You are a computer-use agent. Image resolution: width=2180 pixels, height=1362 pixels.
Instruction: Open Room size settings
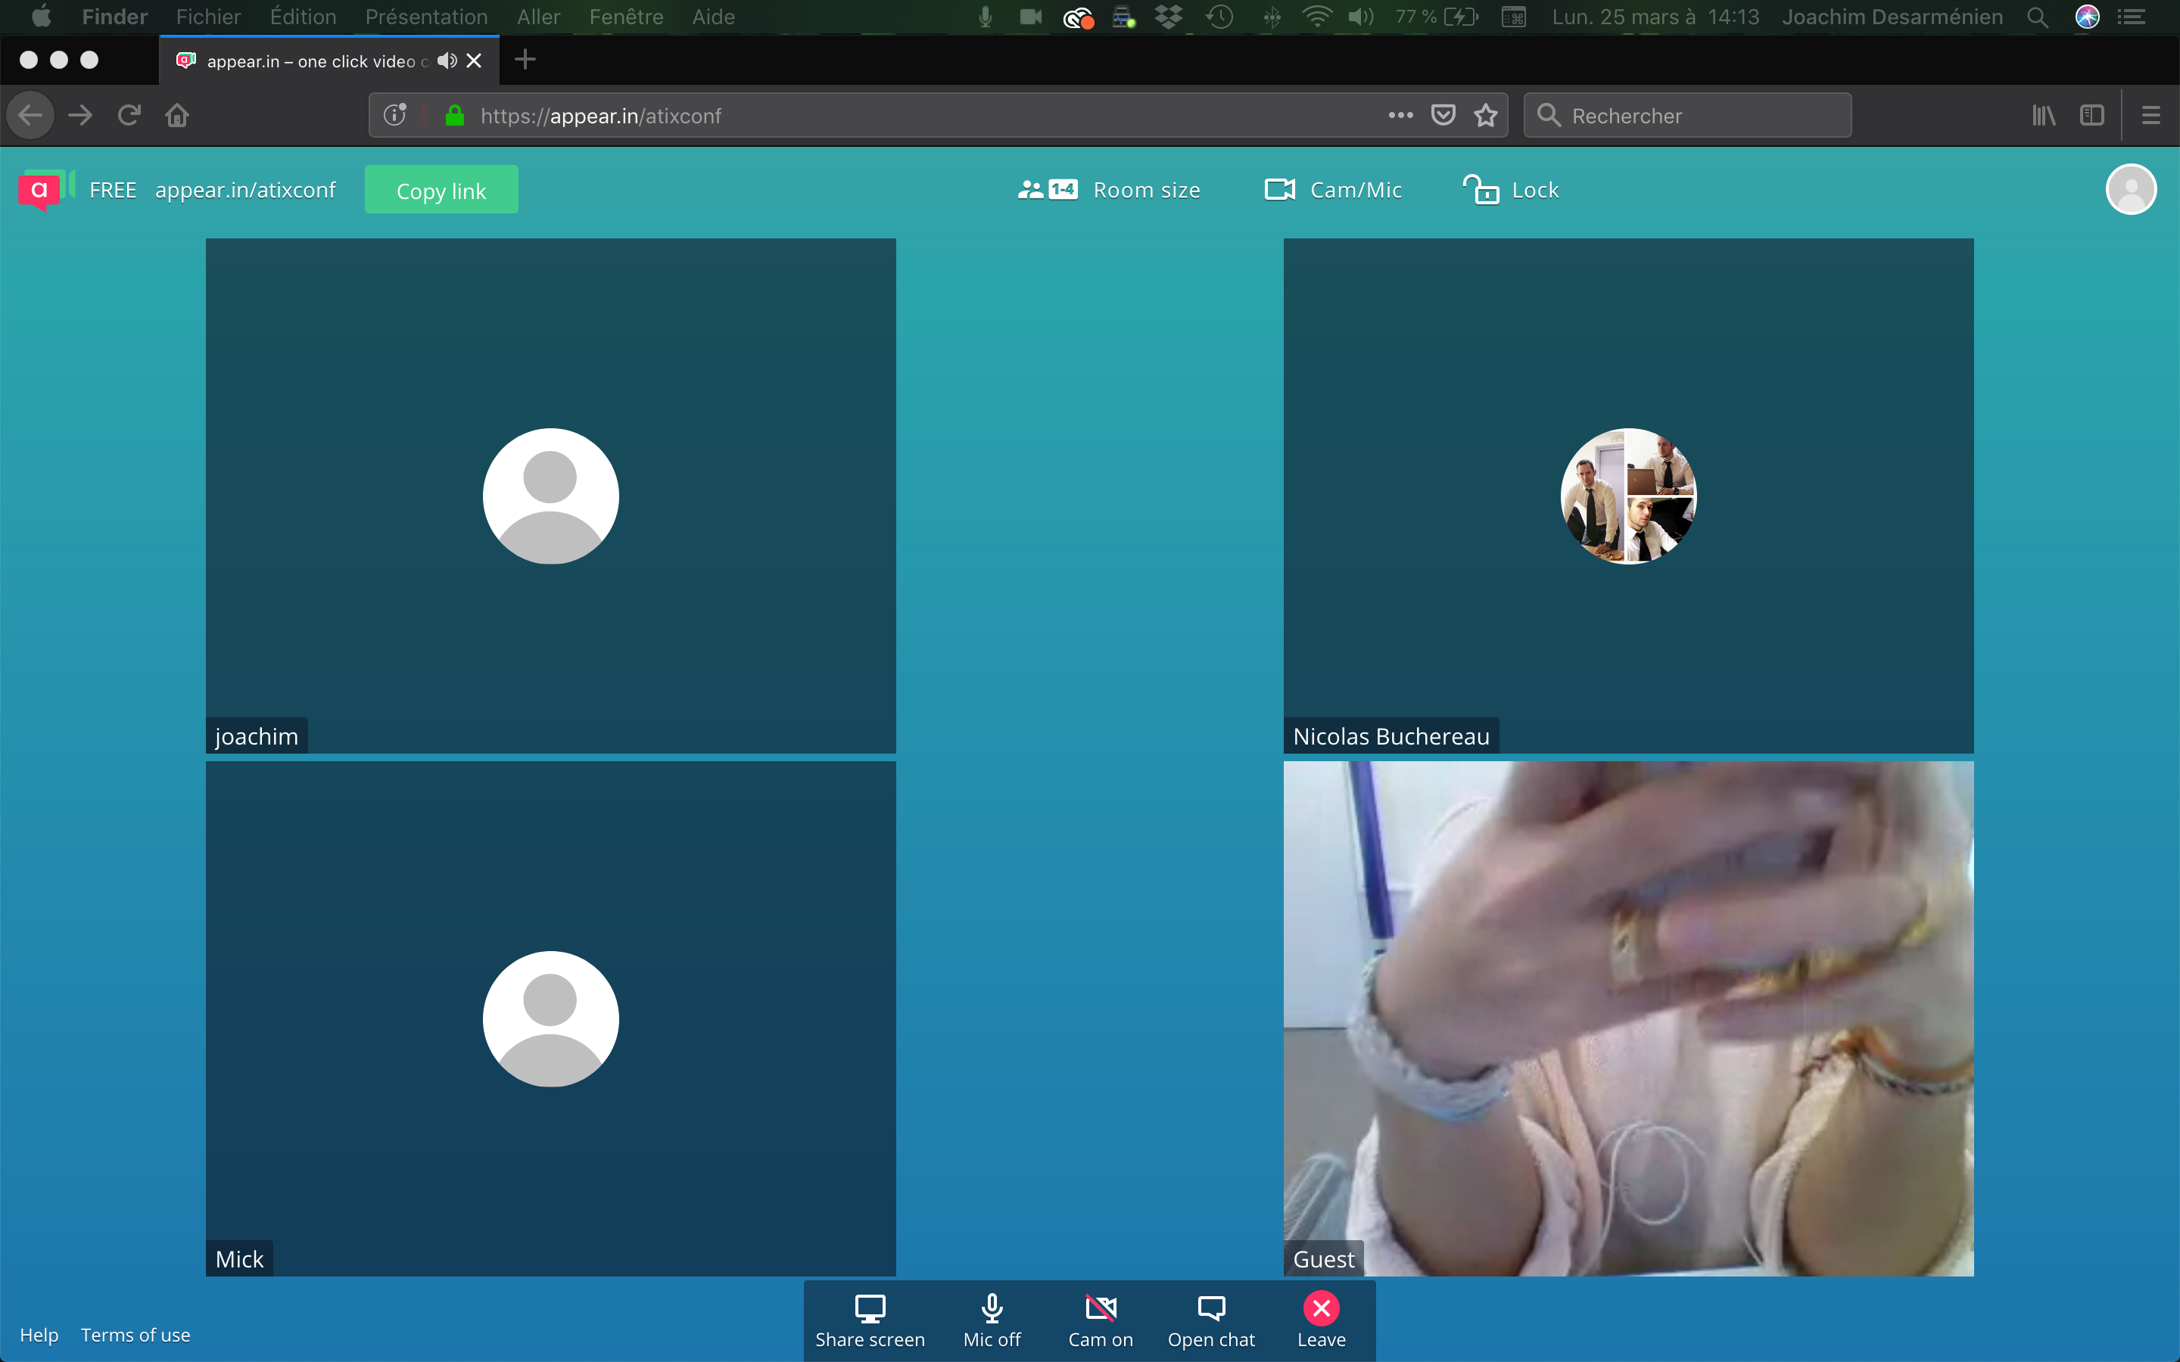(1109, 190)
